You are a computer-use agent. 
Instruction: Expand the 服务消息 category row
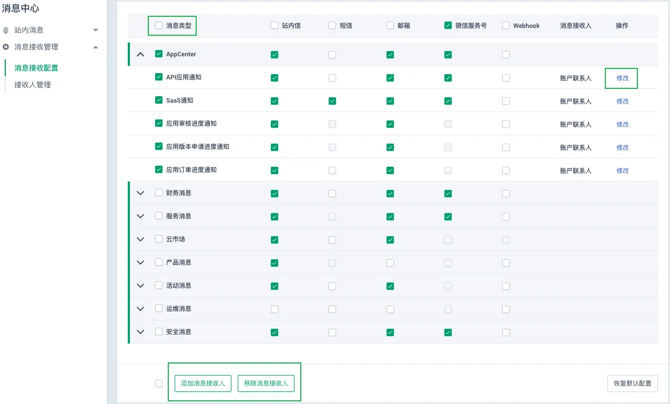140,216
